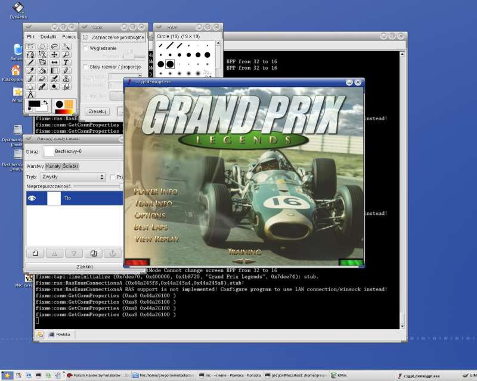Select the Move tool with four arrows

point(54,54)
